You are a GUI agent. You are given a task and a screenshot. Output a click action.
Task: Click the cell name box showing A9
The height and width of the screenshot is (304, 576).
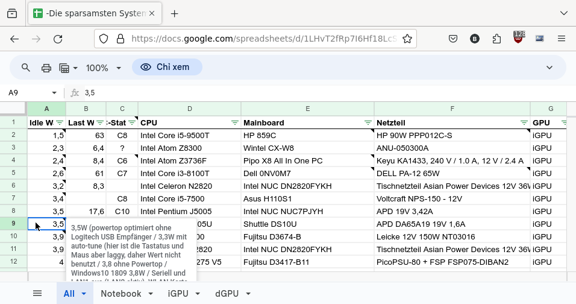pos(30,93)
